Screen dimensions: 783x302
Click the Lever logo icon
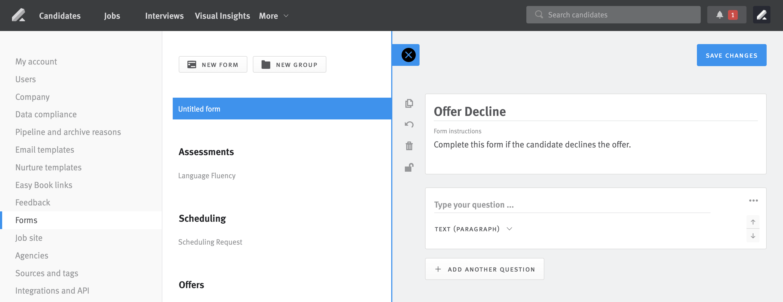tap(19, 15)
